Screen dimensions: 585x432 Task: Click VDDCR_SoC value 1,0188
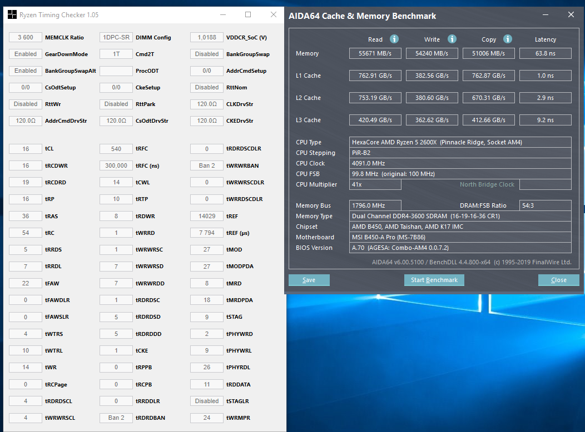[x=207, y=37]
